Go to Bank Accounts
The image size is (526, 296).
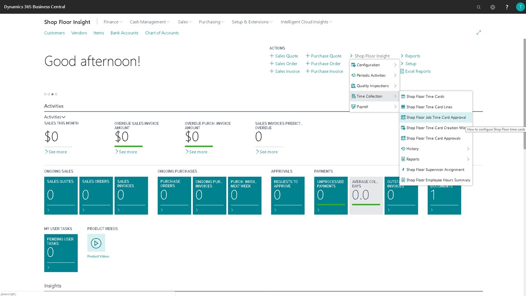[x=125, y=33]
